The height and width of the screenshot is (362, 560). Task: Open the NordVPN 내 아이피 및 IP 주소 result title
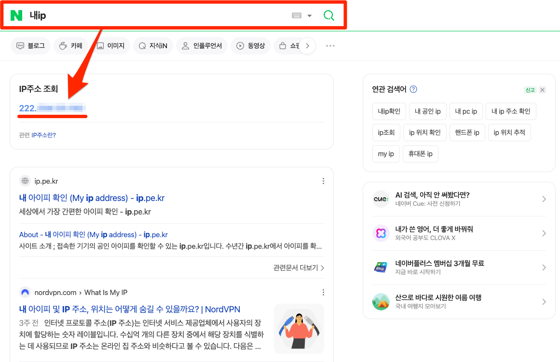coord(130,309)
